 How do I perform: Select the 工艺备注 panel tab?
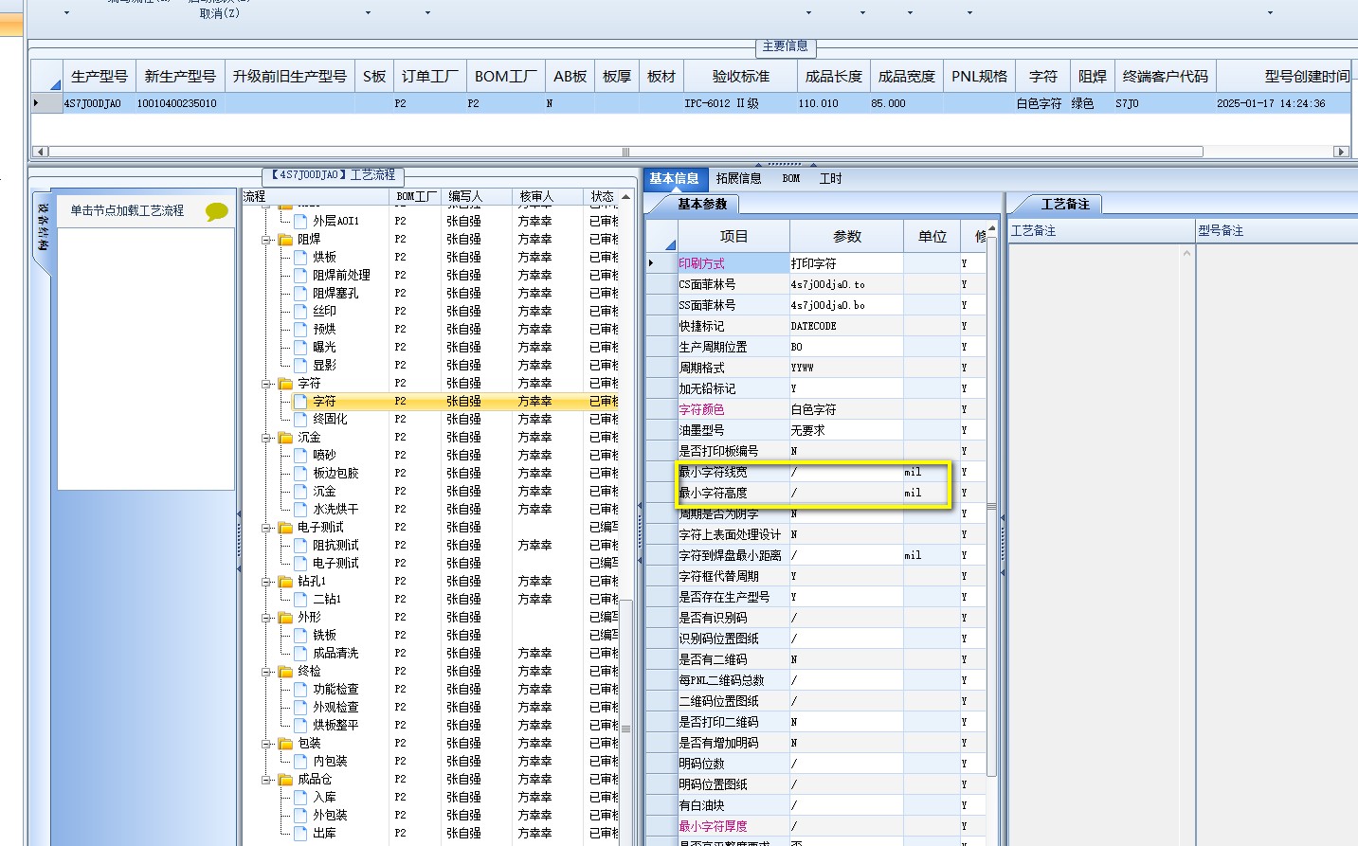[x=1065, y=204]
